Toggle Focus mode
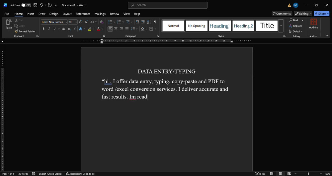The height and width of the screenshot is (176, 332). click(260, 174)
